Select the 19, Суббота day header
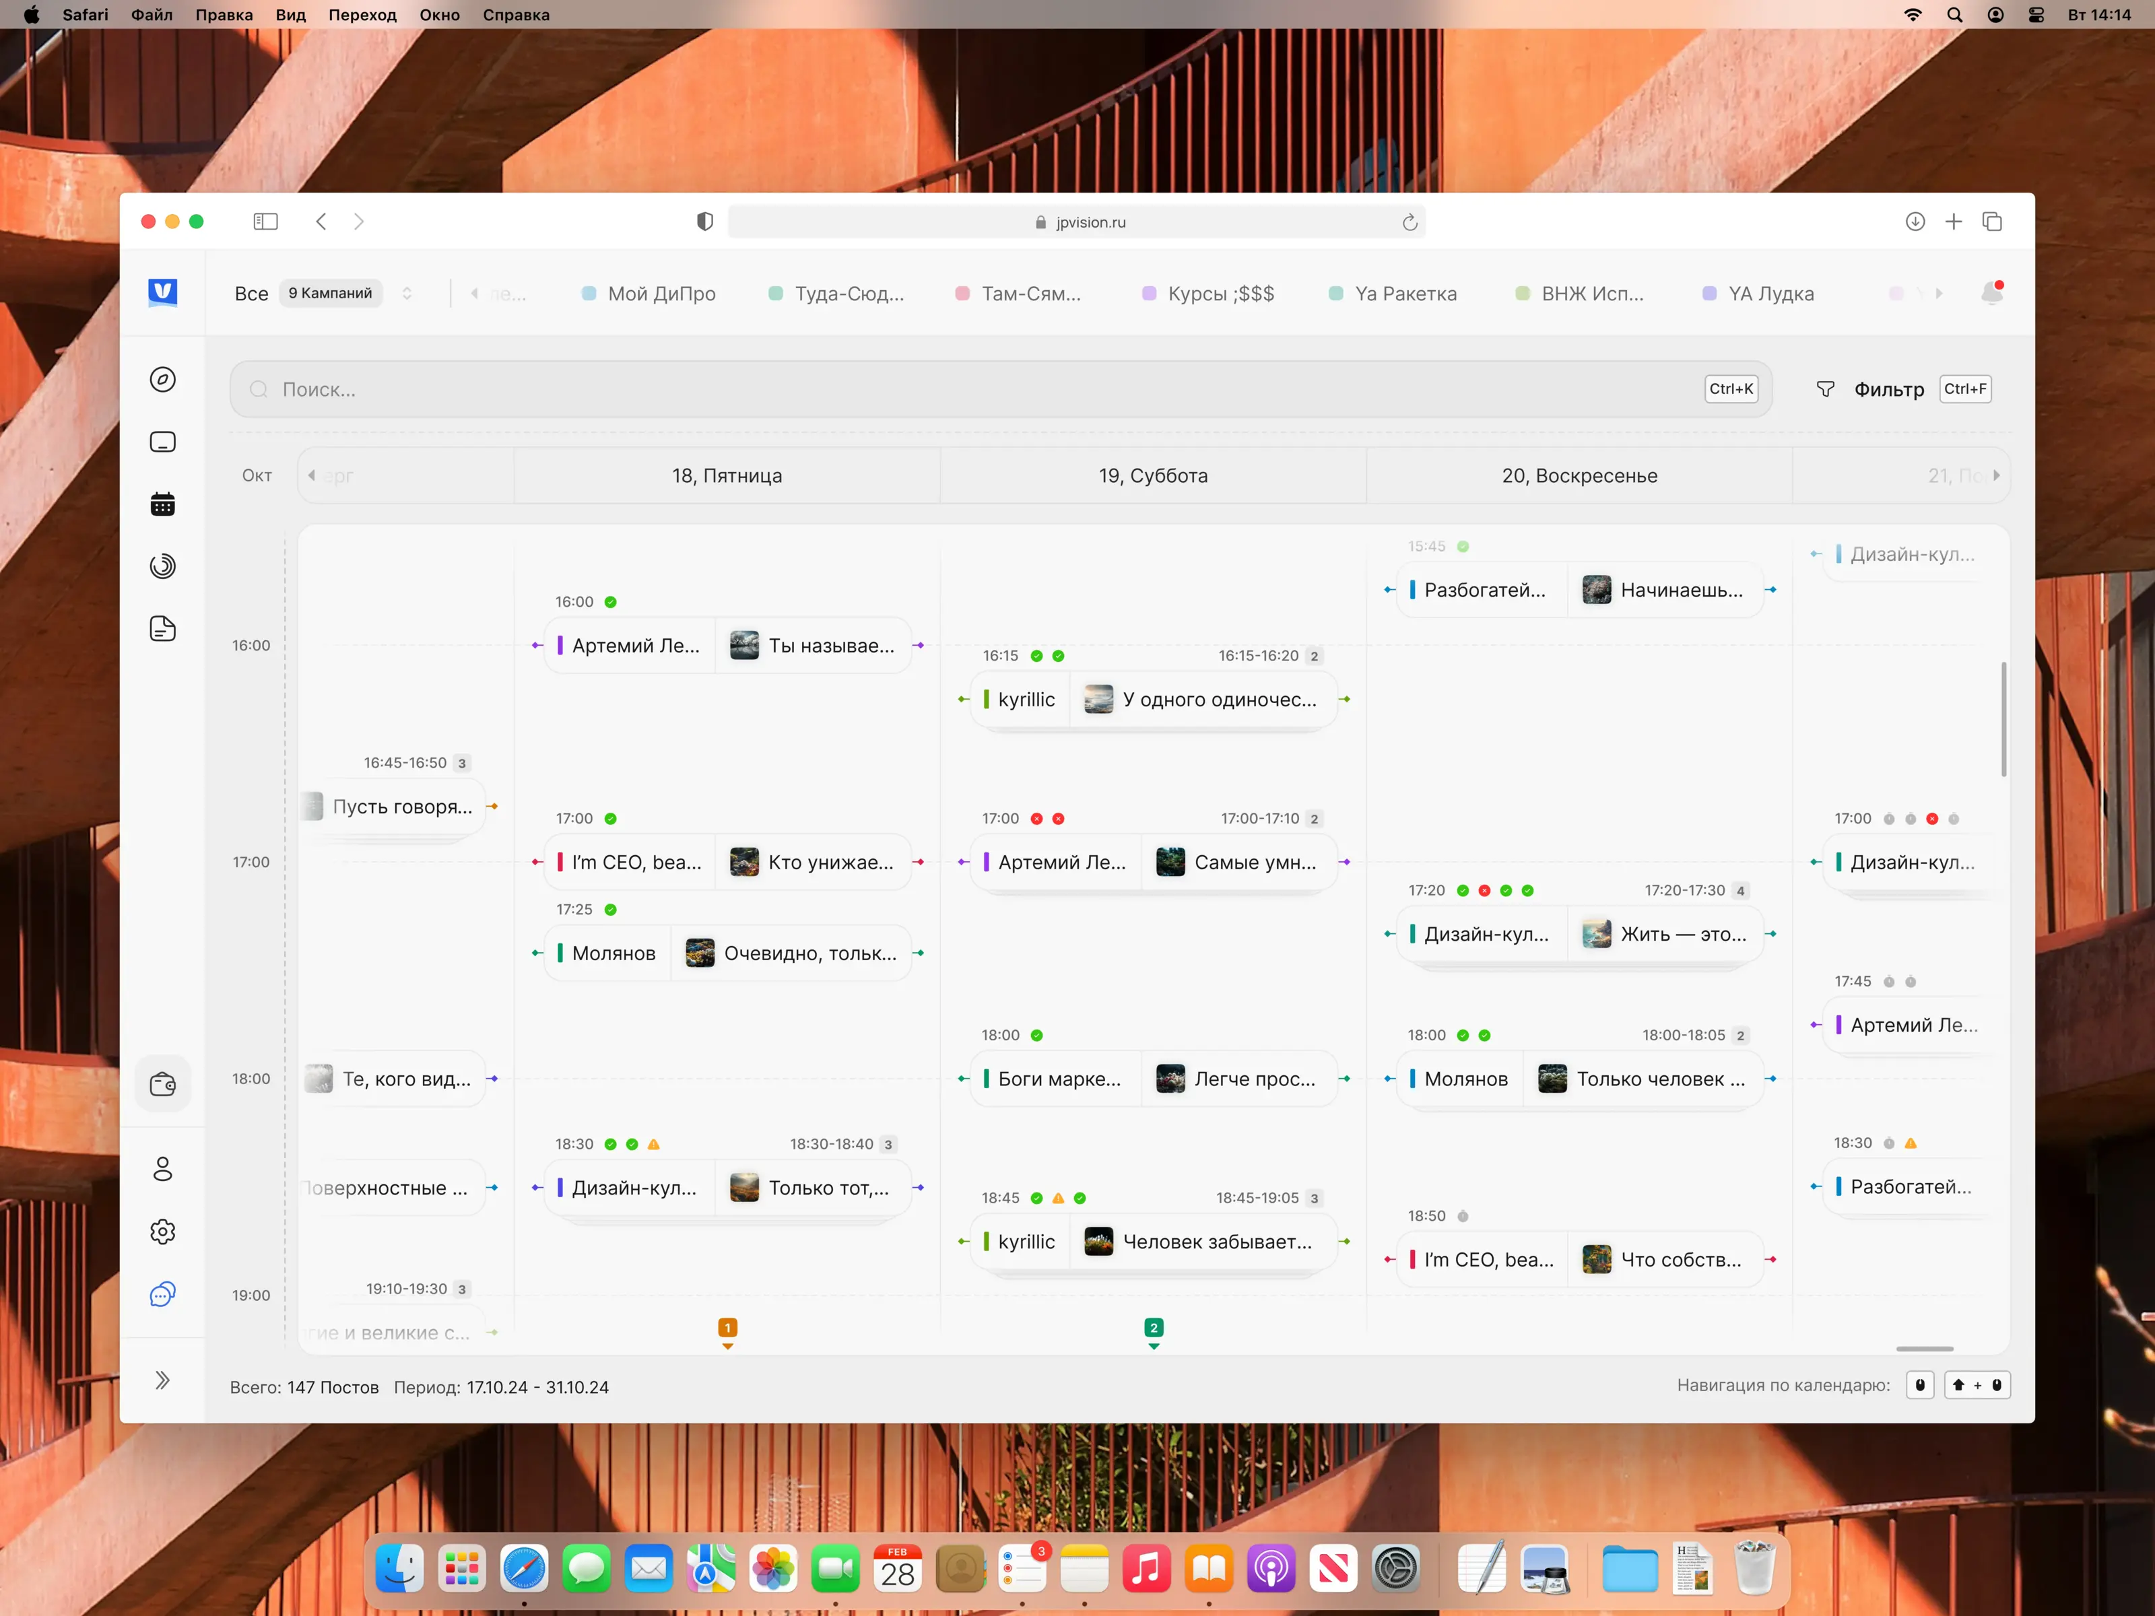2155x1616 pixels. point(1152,475)
